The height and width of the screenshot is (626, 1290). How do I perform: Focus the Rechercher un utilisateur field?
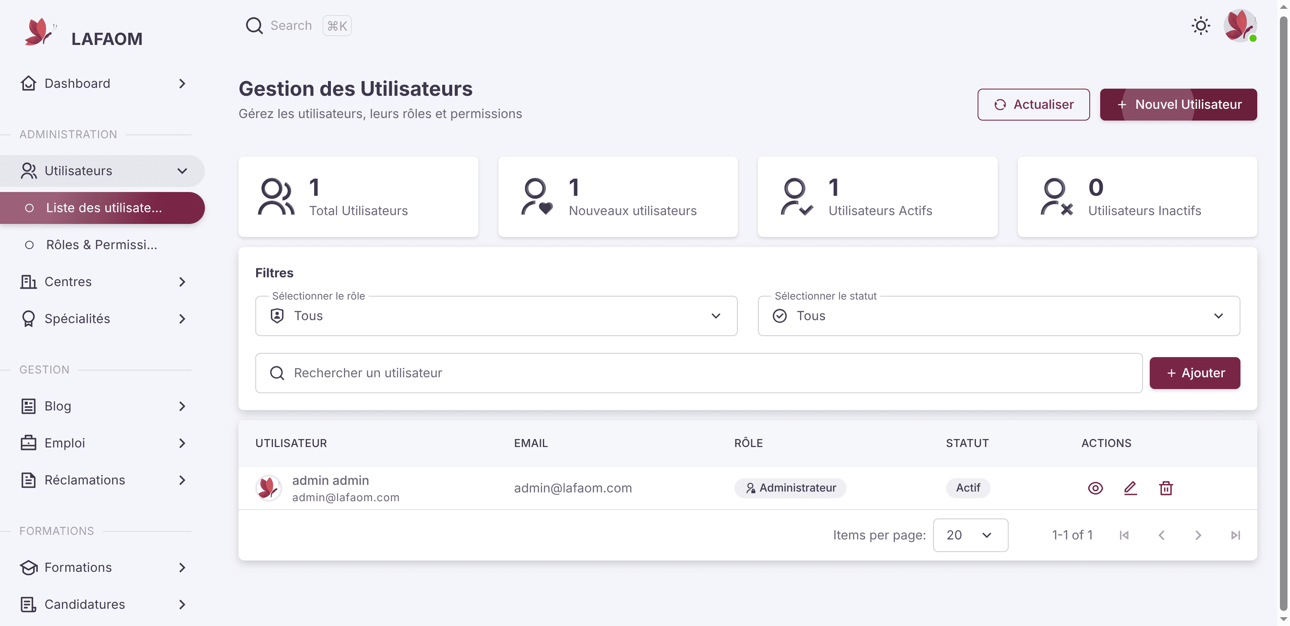point(699,373)
